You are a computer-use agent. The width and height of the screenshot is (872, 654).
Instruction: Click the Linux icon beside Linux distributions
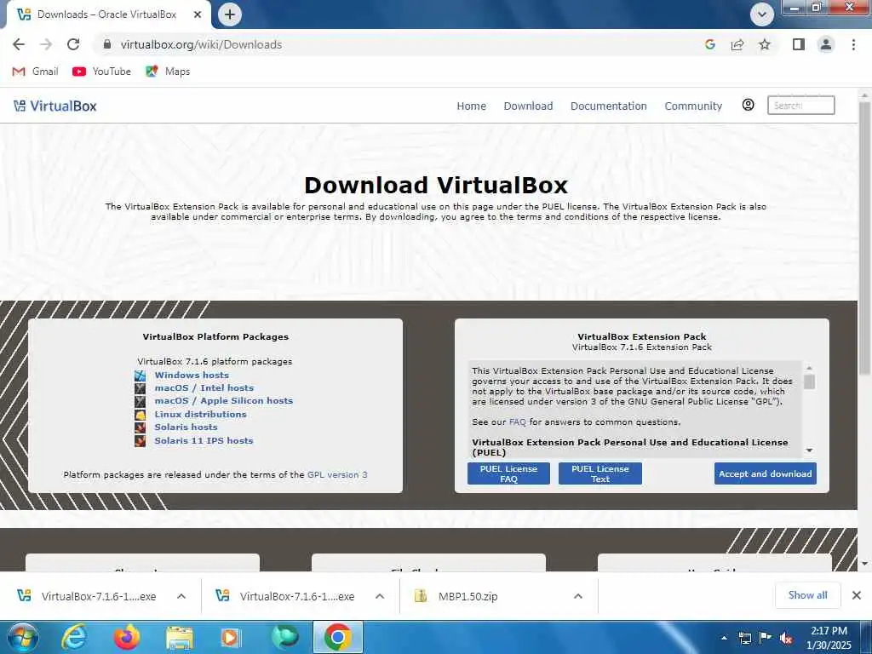(141, 415)
